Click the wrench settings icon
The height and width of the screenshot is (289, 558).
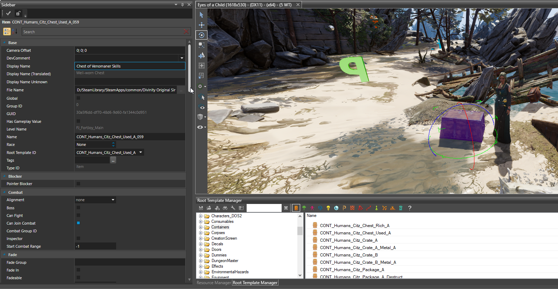click(x=233, y=208)
